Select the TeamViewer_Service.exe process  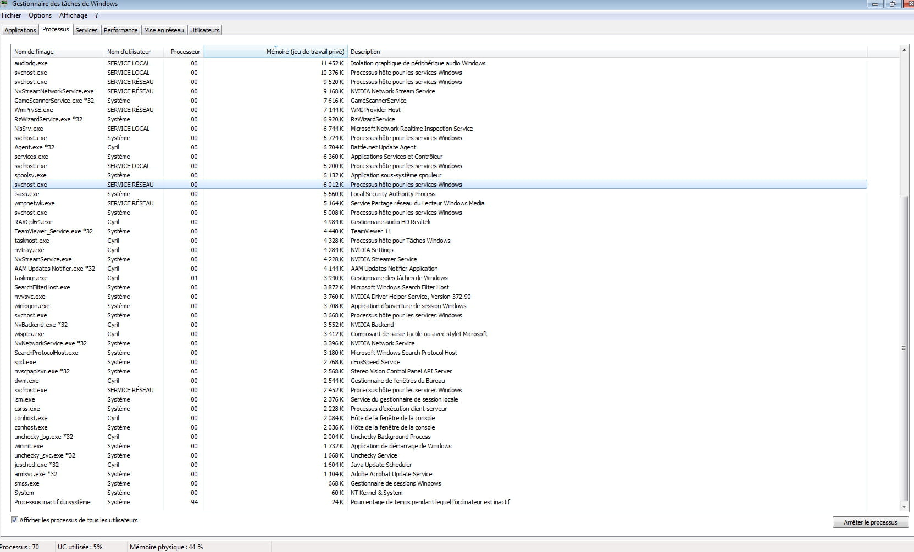tap(53, 231)
